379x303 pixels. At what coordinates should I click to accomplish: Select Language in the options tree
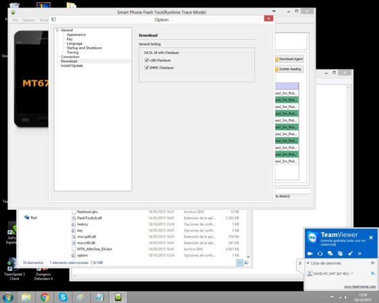pos(74,44)
